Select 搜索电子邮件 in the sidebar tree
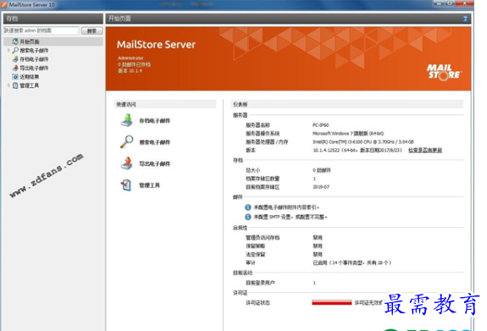This screenshot has height=331, width=487. coord(34,50)
